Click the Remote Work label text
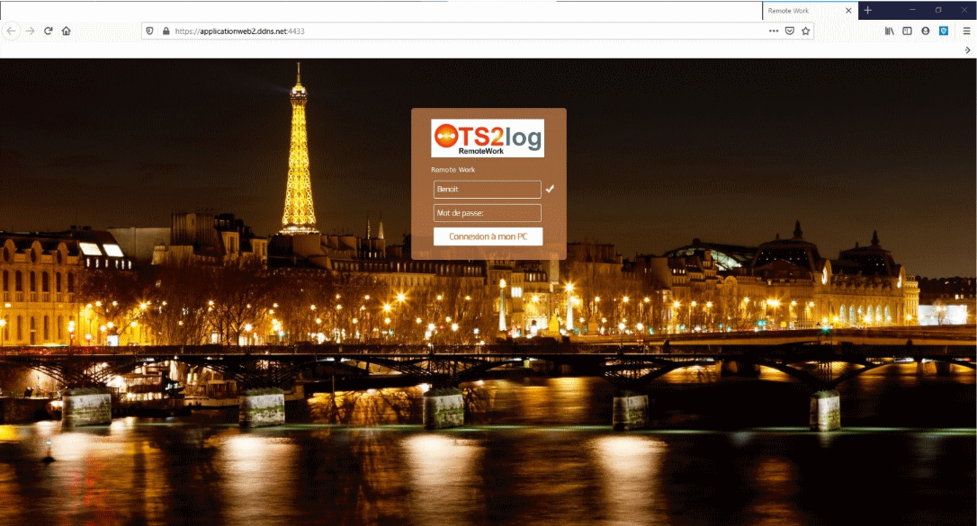This screenshot has height=526, width=977. click(x=453, y=169)
